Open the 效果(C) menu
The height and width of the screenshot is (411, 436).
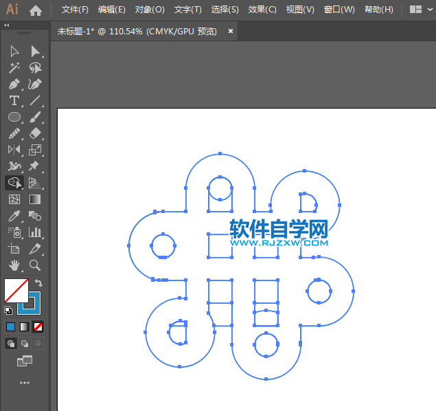point(262,10)
